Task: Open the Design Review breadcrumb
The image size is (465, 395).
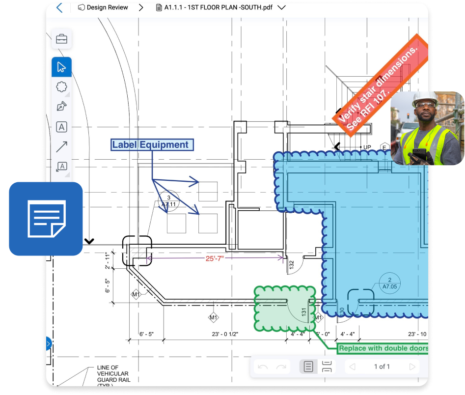Action: (x=103, y=8)
